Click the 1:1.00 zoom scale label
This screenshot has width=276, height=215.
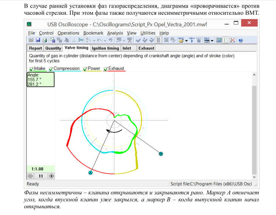[x=37, y=169]
